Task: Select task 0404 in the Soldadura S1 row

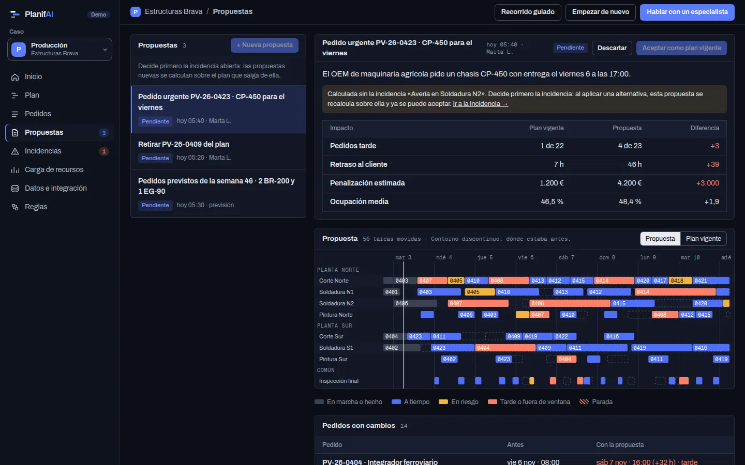Action: pyautogui.click(x=505, y=348)
